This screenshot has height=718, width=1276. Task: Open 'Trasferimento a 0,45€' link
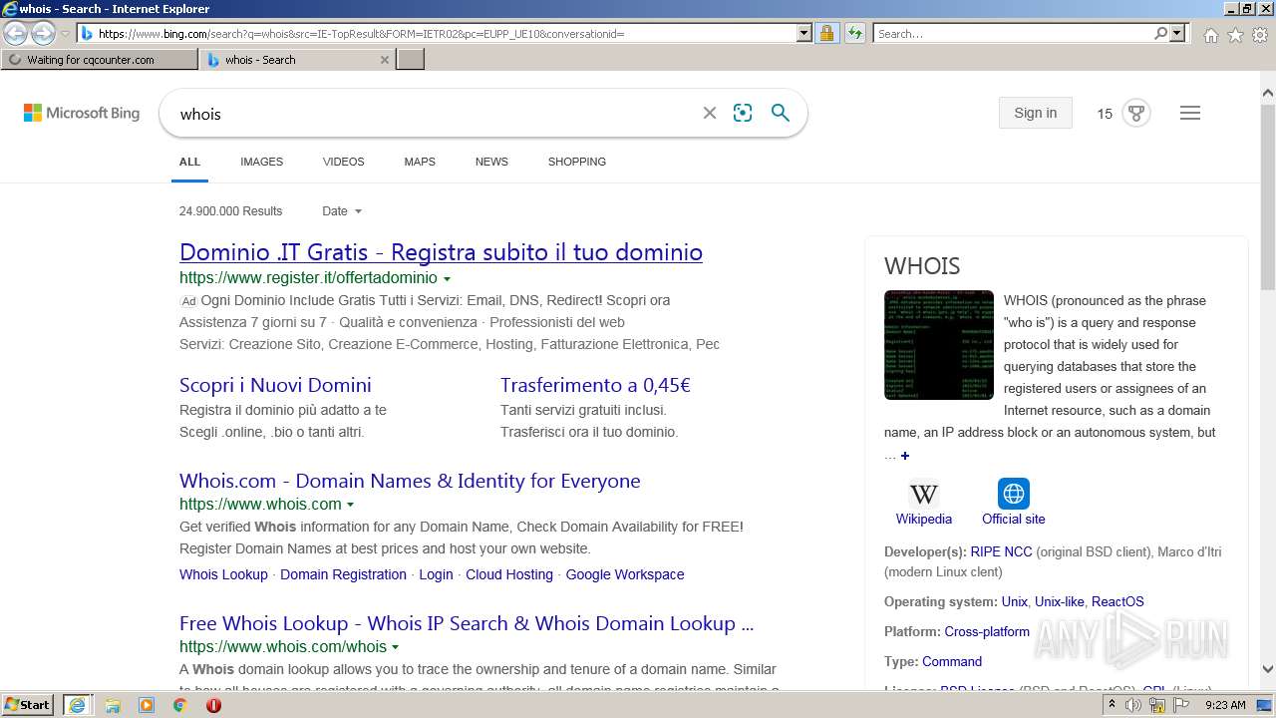point(595,385)
